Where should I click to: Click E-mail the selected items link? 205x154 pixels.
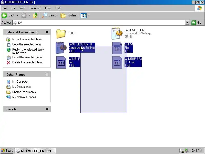(27, 57)
